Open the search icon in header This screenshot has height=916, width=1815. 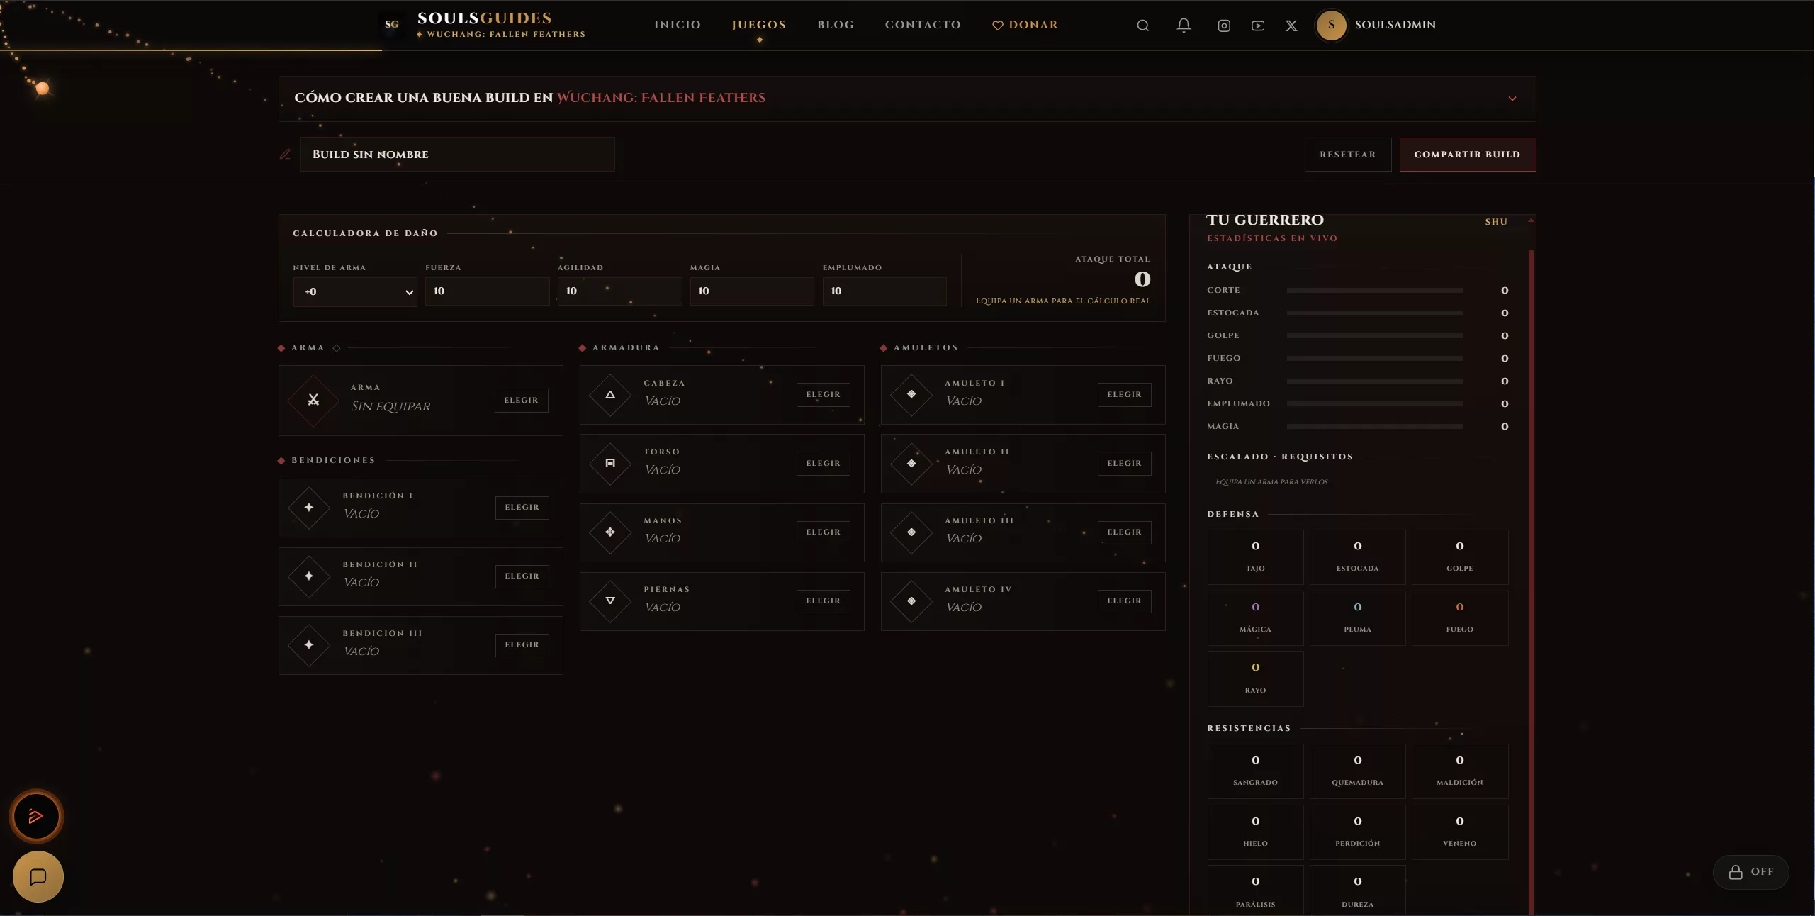1142,26
